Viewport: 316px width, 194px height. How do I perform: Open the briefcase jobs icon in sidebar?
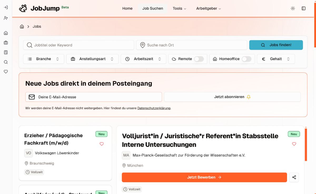[x=6, y=43]
